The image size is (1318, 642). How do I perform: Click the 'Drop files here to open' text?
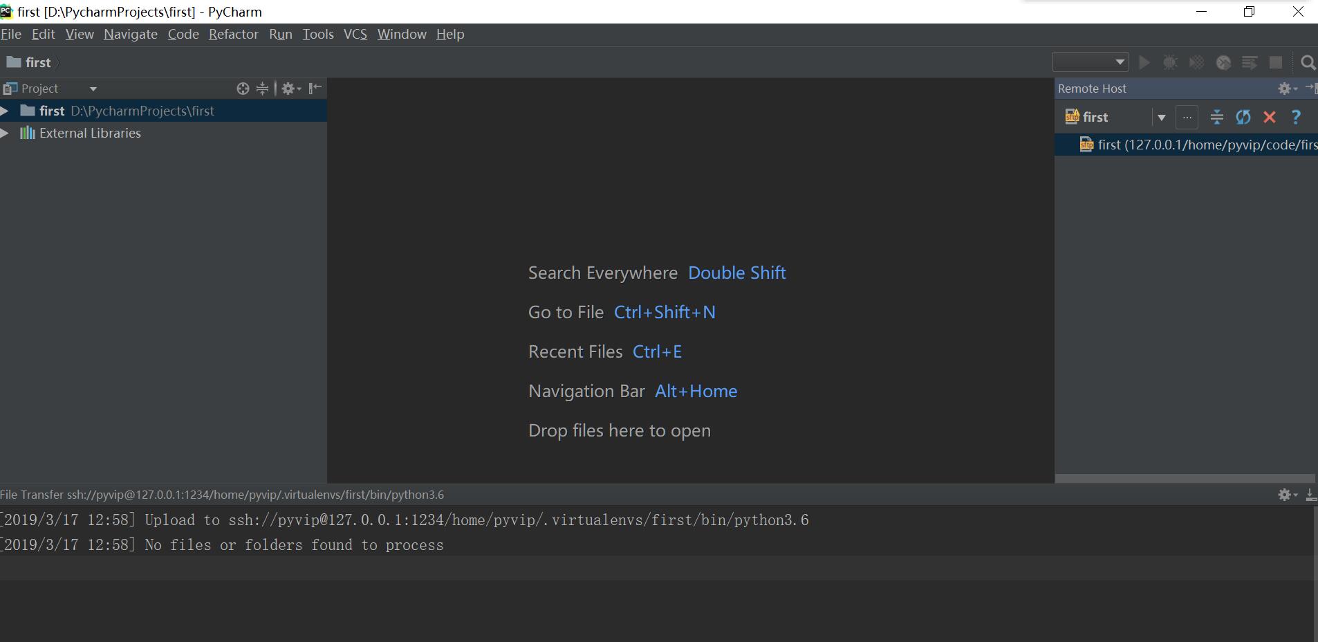pos(620,430)
